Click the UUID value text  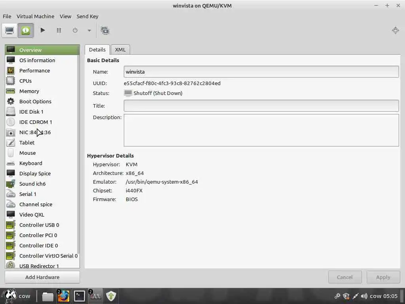pos(172,83)
